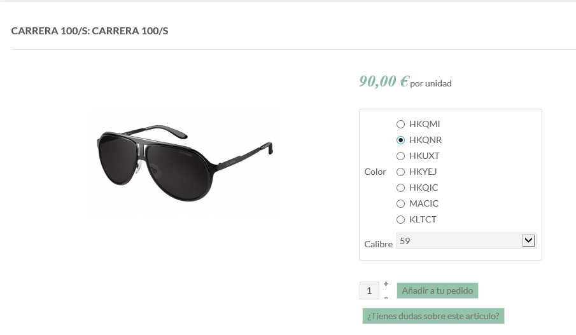Select the HKQMI color radio button

pos(401,125)
